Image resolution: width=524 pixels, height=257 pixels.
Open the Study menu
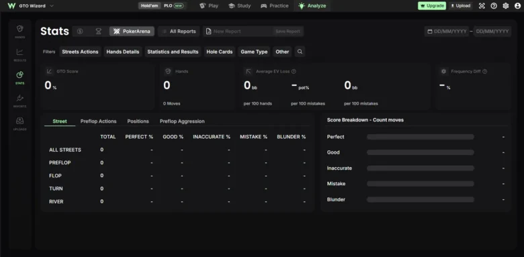pyautogui.click(x=240, y=5)
